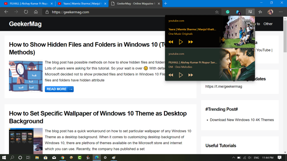Click READ MORE for hidden files article
This screenshot has height=161, width=287.
click(59, 89)
